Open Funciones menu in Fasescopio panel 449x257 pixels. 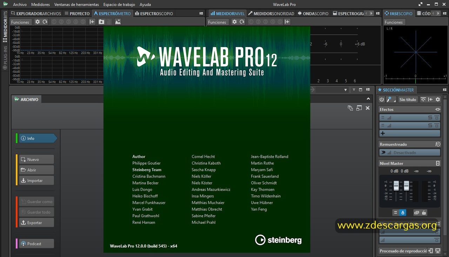(x=394, y=22)
